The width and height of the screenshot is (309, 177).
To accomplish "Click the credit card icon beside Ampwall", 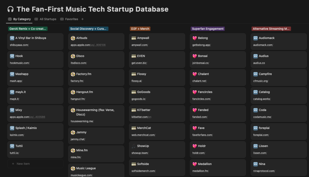I will click(134, 38).
